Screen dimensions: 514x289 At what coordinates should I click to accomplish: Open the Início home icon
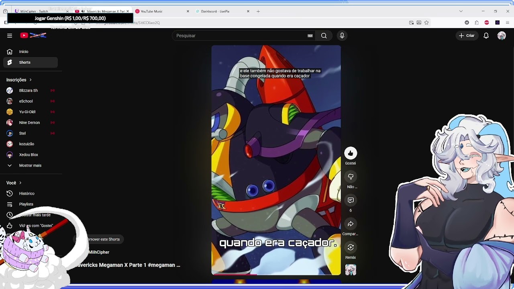[x=10, y=52]
